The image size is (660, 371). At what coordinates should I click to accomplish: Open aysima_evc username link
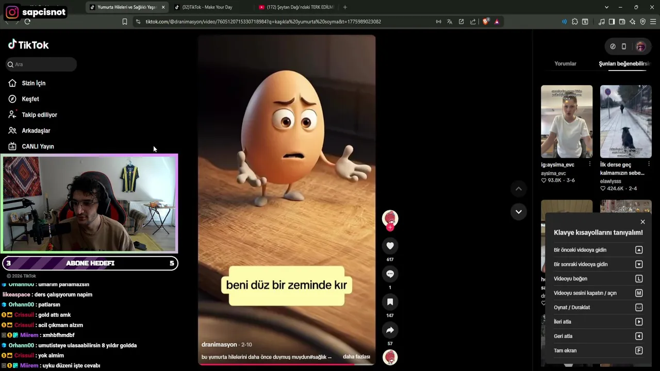[553, 174]
